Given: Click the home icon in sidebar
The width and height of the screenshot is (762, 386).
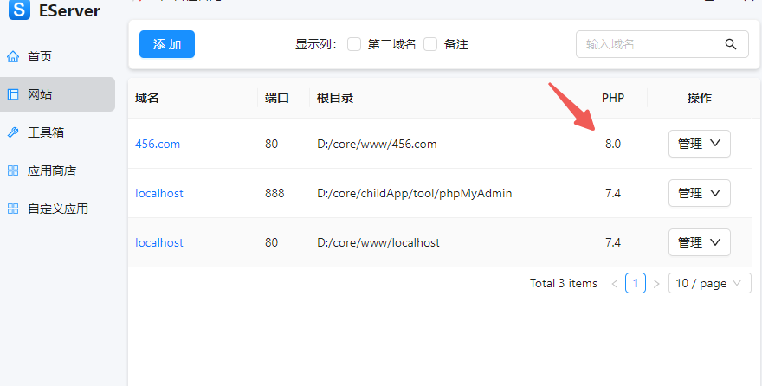Looking at the screenshot, I should pos(13,56).
